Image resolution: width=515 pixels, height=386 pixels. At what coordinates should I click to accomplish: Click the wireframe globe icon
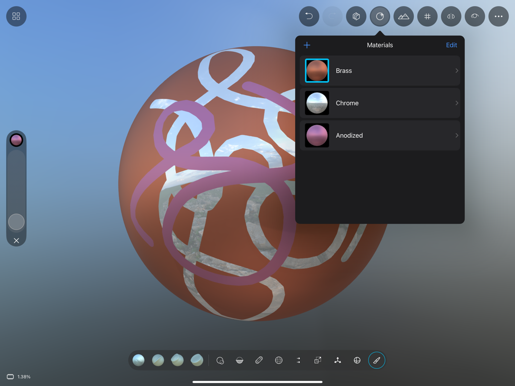point(279,360)
